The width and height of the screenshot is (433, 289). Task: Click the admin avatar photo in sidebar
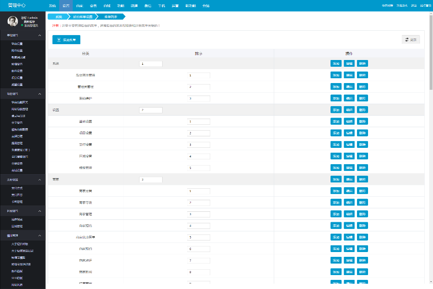coord(13,22)
